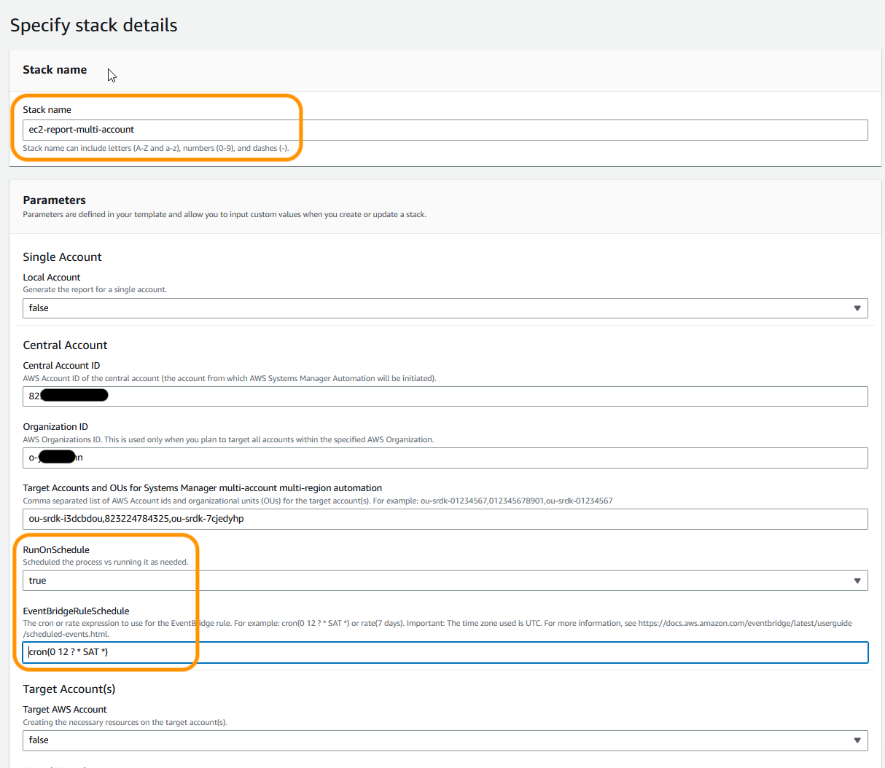Click the Target AWS Account chevron arrow
This screenshot has width=885, height=768.
pos(857,740)
